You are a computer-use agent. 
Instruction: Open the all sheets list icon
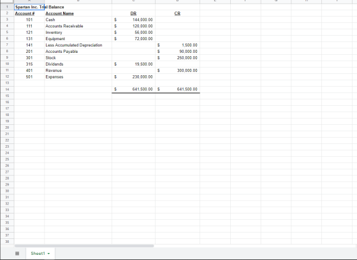tap(17, 254)
